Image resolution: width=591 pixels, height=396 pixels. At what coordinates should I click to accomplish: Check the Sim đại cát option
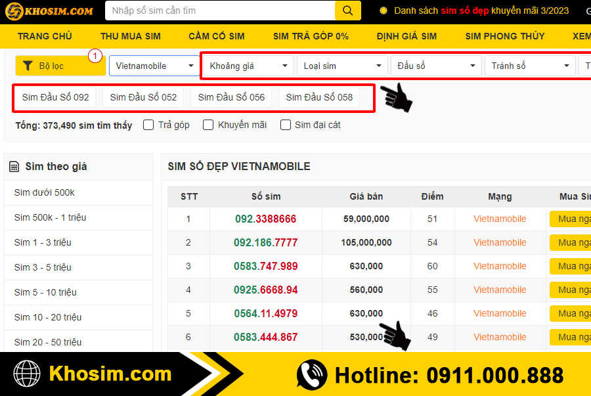[x=286, y=125]
